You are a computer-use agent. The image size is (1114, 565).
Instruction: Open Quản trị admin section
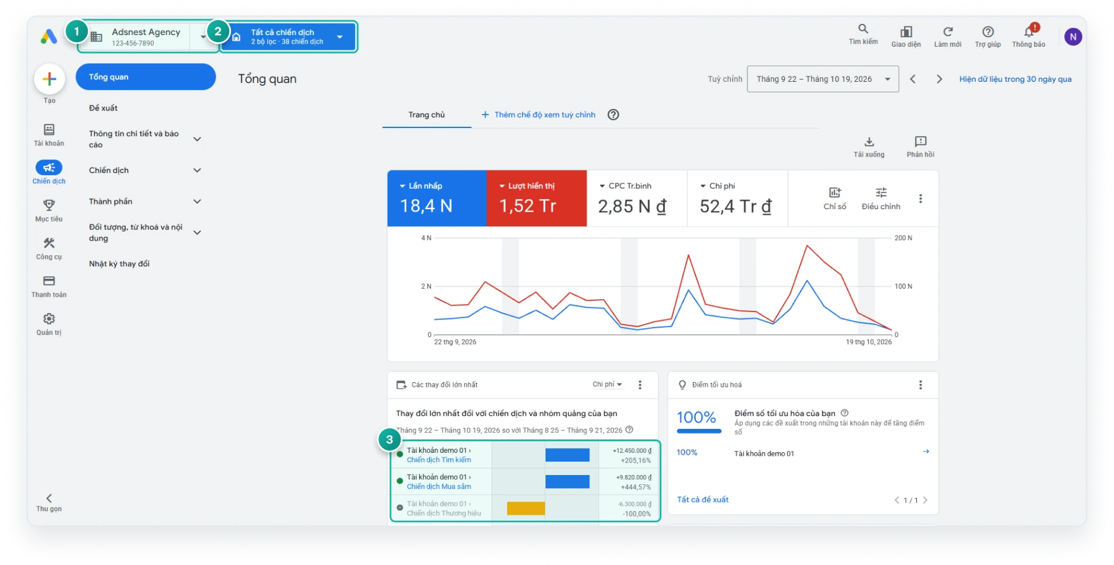pyautogui.click(x=49, y=324)
